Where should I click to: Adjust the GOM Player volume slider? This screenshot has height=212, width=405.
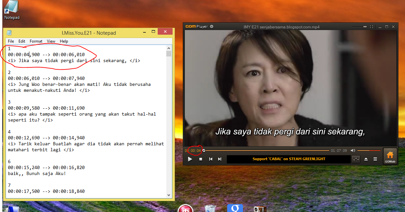pyautogui.click(x=369, y=151)
